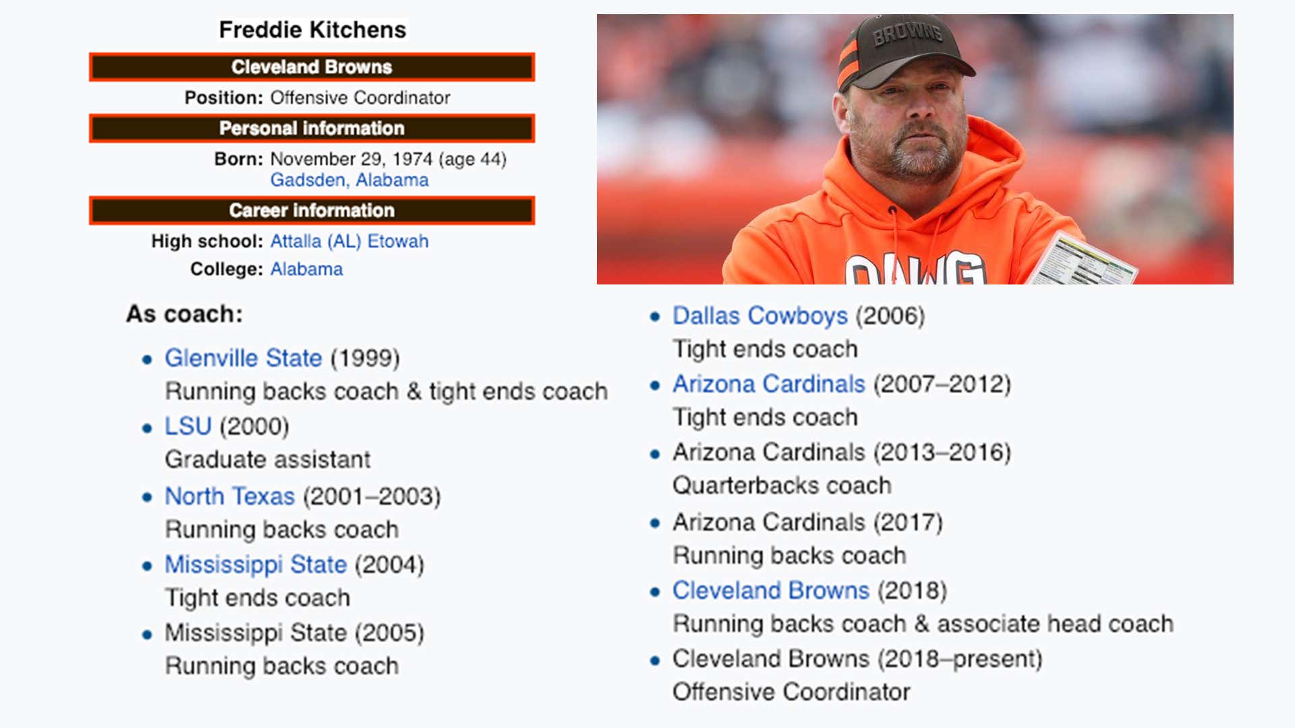Select the Cleveland Browns header bar

312,67
